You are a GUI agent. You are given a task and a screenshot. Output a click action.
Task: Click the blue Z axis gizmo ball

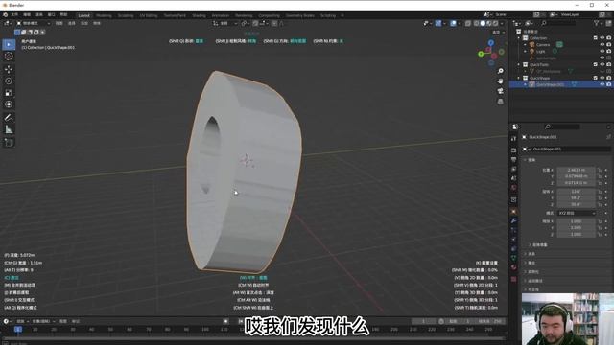coord(491,42)
